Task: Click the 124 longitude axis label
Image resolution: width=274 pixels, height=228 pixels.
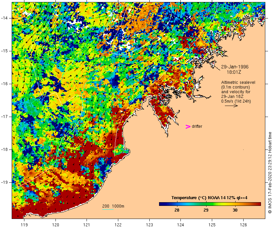Action: pyautogui.click(x=181, y=225)
